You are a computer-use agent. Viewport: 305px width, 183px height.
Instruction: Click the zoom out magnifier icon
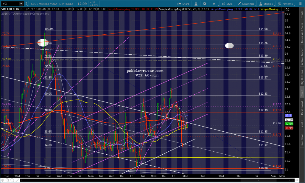coord(12,180)
